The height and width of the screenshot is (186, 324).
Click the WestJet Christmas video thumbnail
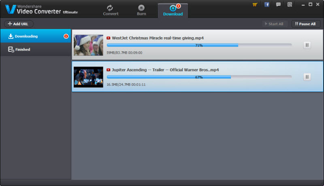tap(88, 45)
